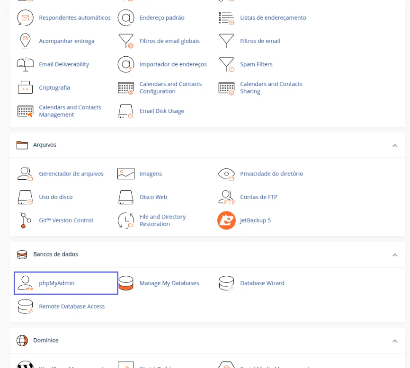Screen dimensions: 410x368
Task: Click the Acompanhar entrega pin icon
Action: click(25, 41)
